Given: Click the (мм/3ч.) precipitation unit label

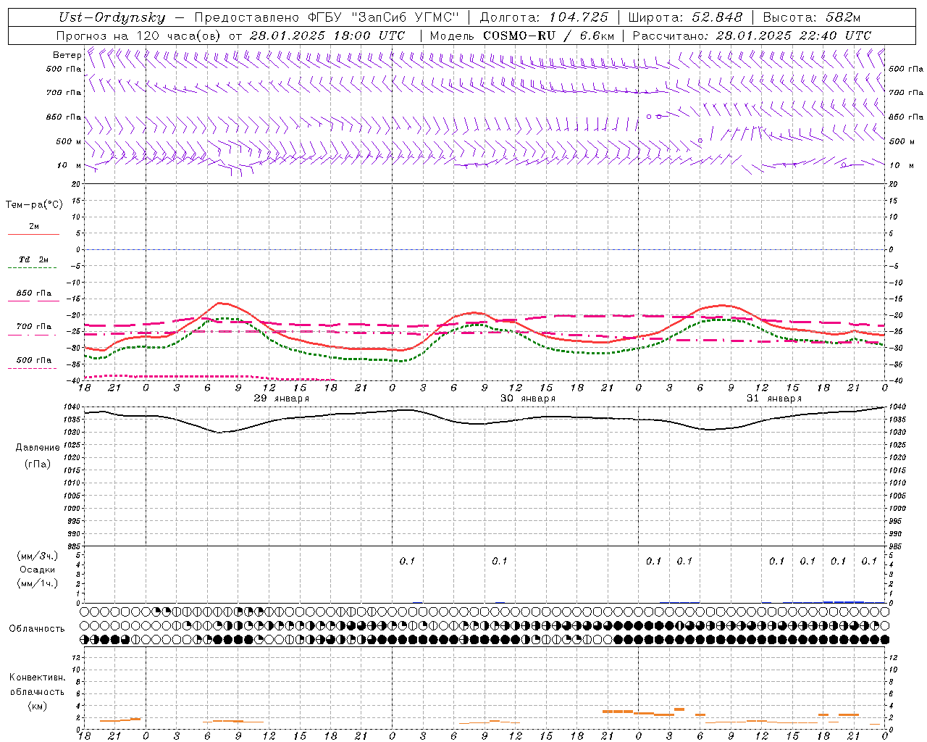Looking at the screenshot, I should pos(37,556).
